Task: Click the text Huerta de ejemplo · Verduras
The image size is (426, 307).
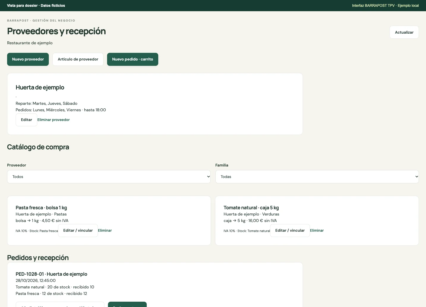Action: pos(251,214)
